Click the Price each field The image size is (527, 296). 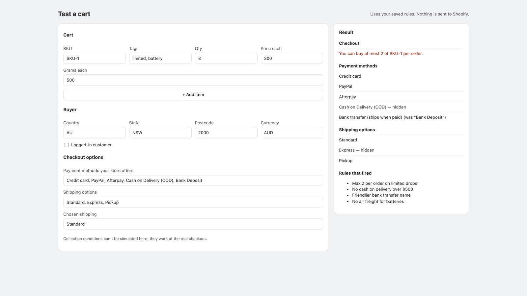pyautogui.click(x=292, y=58)
